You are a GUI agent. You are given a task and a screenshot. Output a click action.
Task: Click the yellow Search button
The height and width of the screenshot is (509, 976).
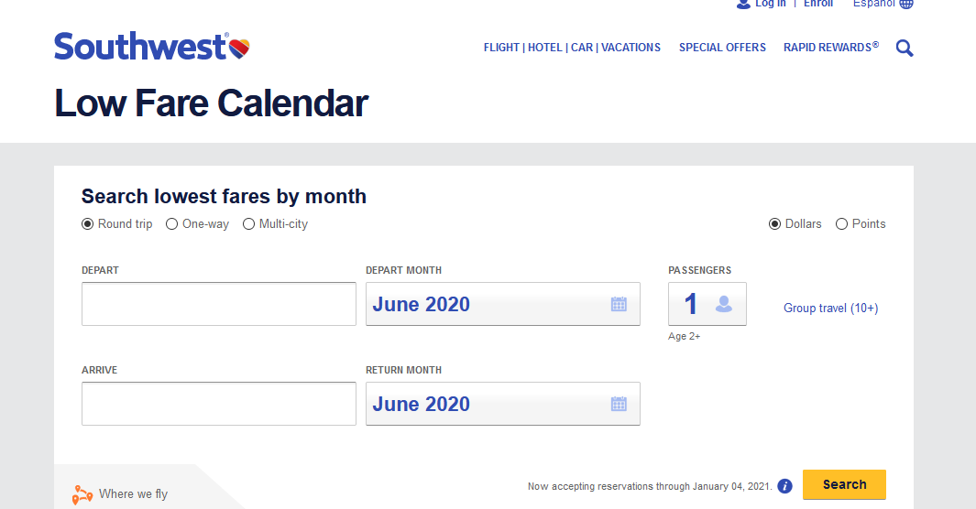click(x=844, y=485)
